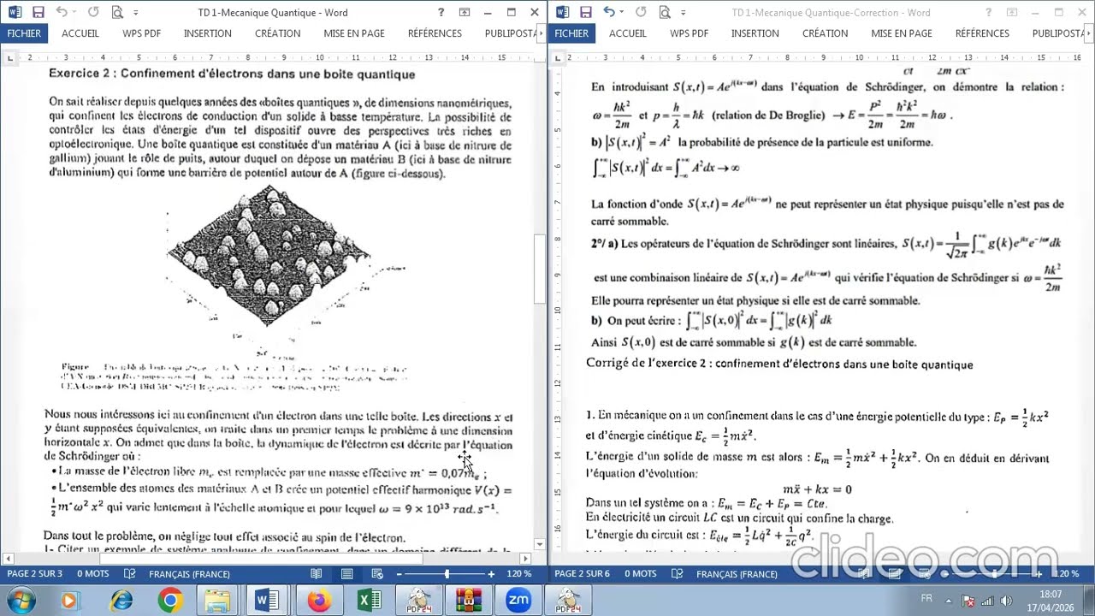This screenshot has width=1095, height=616.
Task: Open Zoom app from taskbar
Action: coord(518,601)
